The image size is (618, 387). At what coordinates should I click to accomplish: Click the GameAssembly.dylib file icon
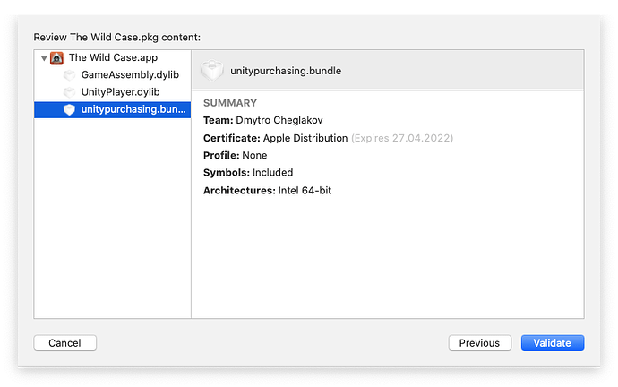pyautogui.click(x=70, y=75)
